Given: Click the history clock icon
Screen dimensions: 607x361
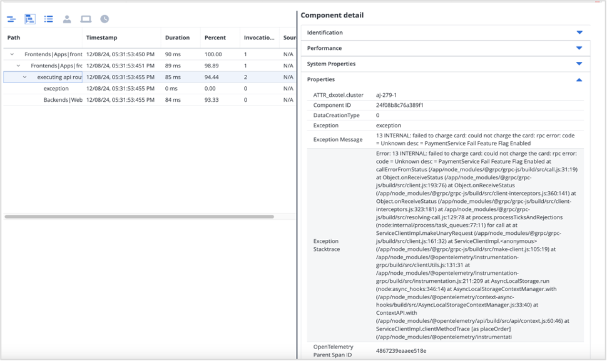Looking at the screenshot, I should (x=105, y=19).
